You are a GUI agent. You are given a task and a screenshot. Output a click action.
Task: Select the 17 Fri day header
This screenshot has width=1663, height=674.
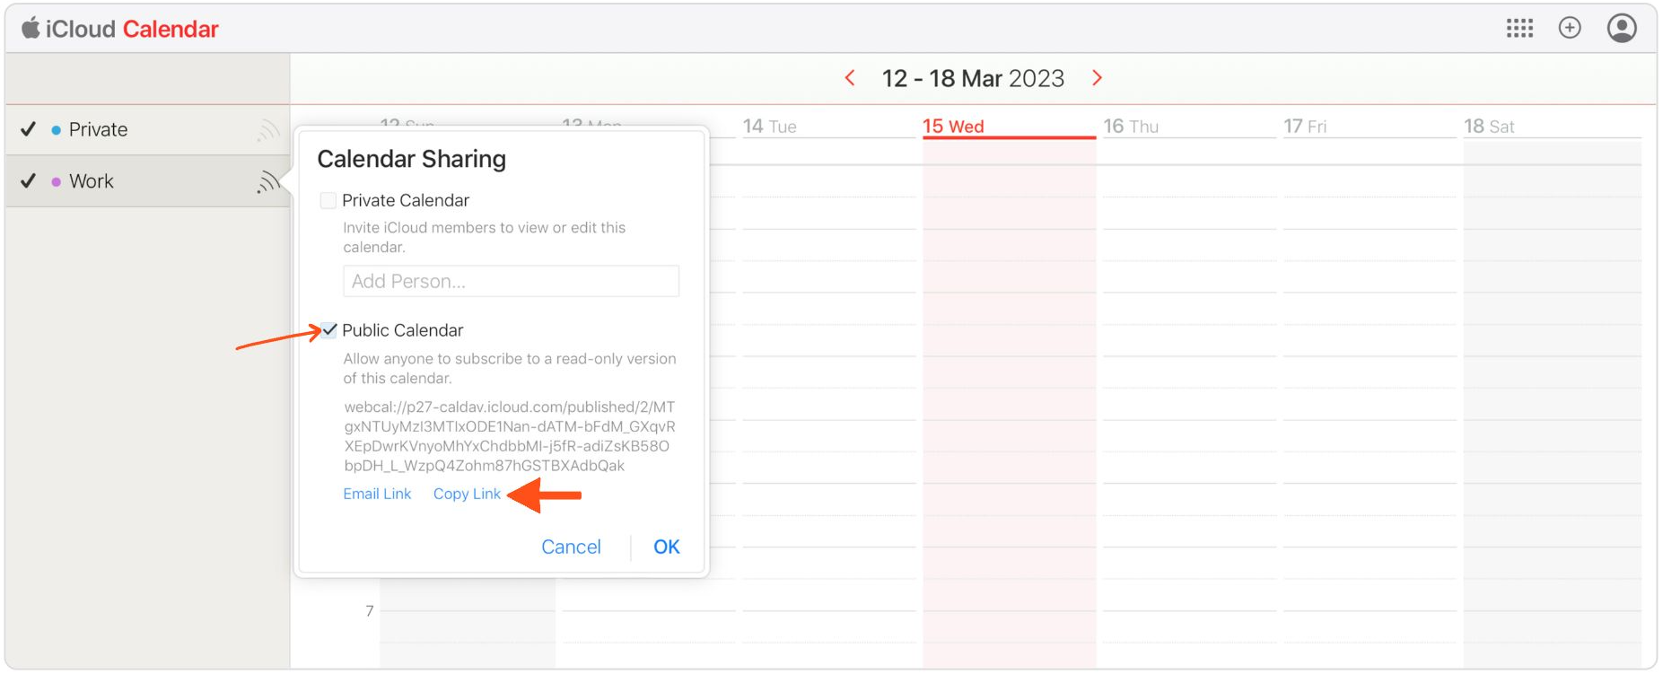pos(1304,127)
